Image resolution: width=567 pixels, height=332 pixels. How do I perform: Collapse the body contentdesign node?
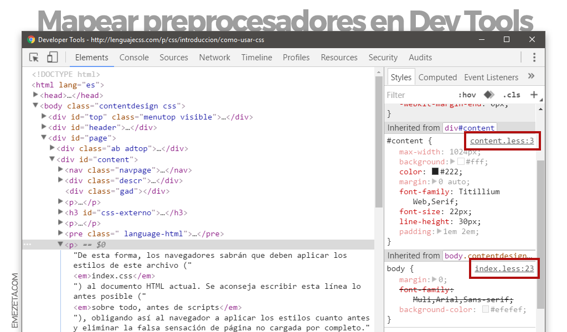[35, 106]
